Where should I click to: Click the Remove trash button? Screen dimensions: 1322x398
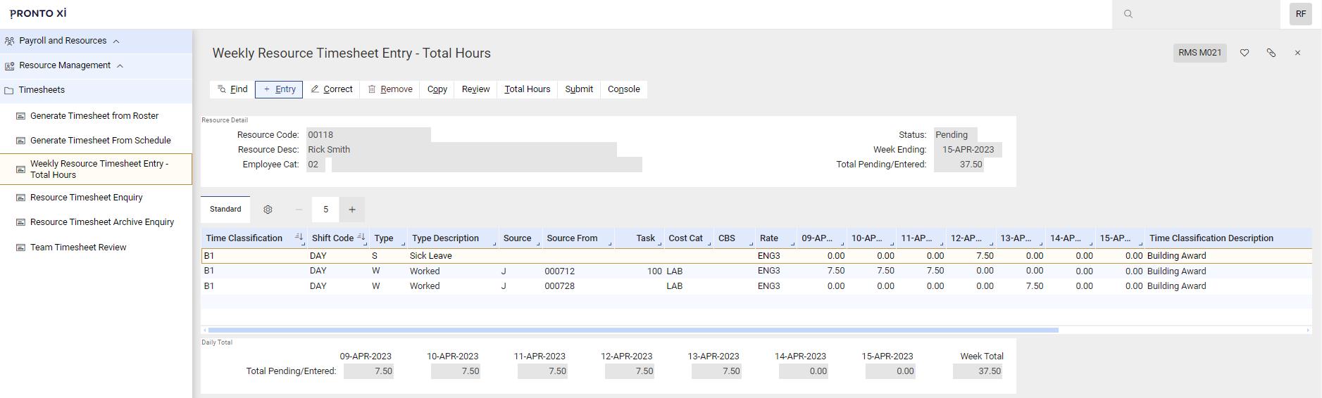pyautogui.click(x=390, y=89)
